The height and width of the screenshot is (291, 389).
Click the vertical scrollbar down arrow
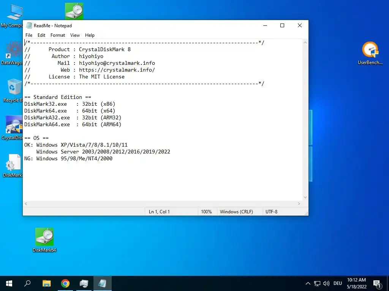click(305, 197)
